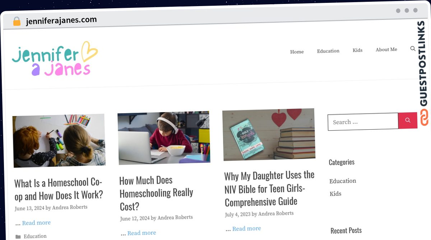Click the Recent Posts sidebar heading

click(346, 230)
